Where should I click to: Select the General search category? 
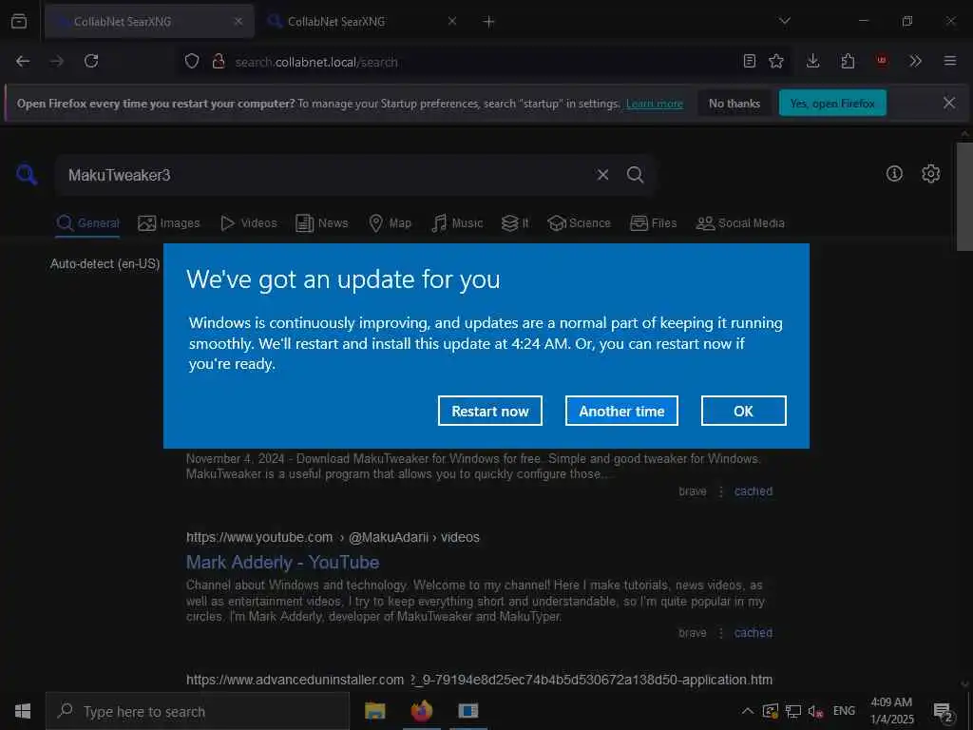click(x=88, y=223)
